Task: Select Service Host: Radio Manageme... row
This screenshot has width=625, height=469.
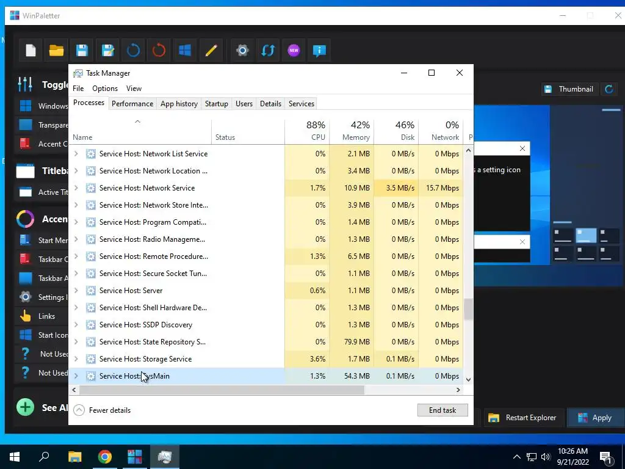Action: click(266, 239)
